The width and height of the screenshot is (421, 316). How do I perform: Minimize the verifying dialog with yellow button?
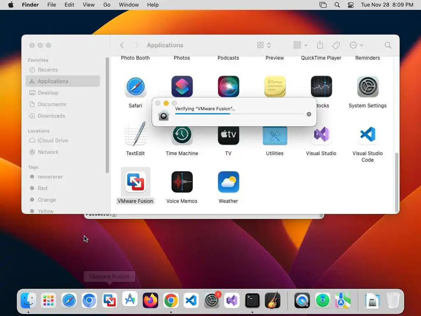pos(166,103)
